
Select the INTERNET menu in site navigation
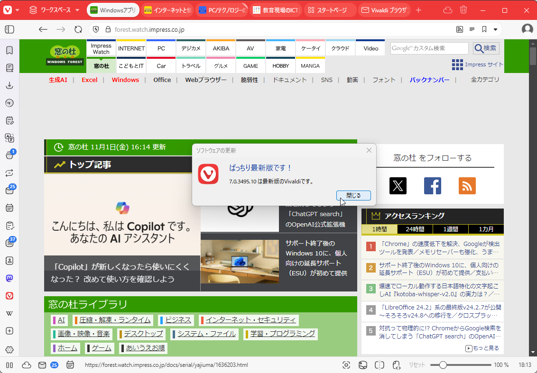pyautogui.click(x=131, y=48)
